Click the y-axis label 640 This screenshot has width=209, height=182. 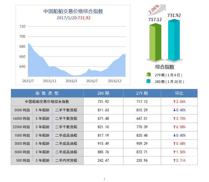point(22,66)
